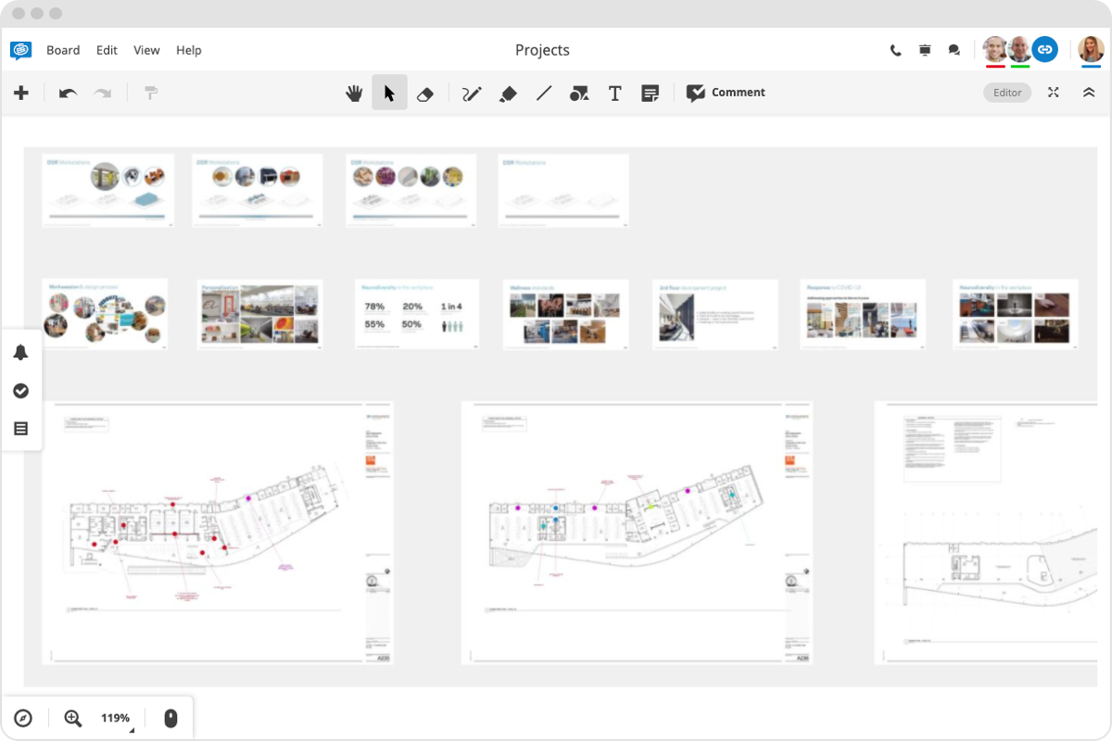Open the Edit menu

107,50
